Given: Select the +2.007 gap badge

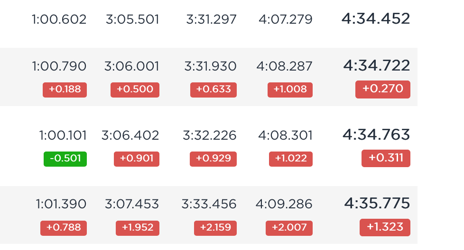Looking at the screenshot, I should tap(289, 228).
